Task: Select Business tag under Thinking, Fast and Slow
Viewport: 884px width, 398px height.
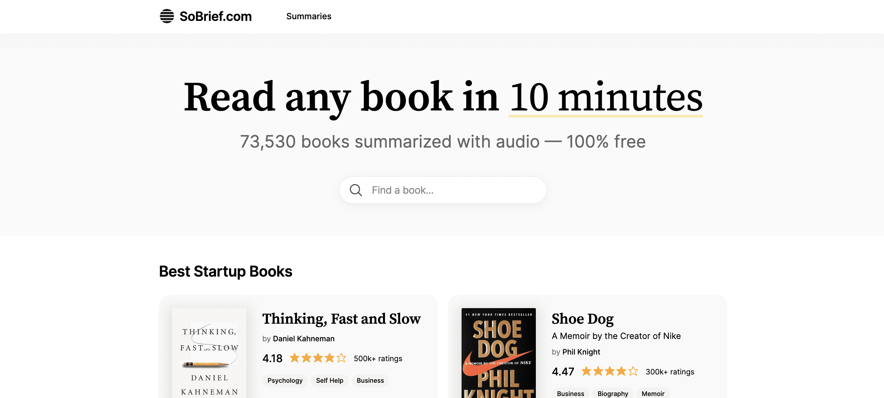Action: click(370, 380)
